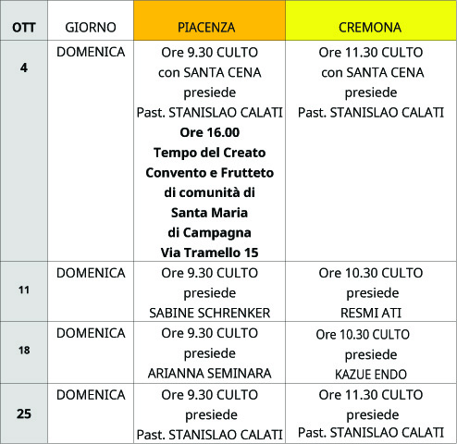The height and width of the screenshot is (444, 457).
Task: Click the date cell numbered 18
Action: (24, 352)
